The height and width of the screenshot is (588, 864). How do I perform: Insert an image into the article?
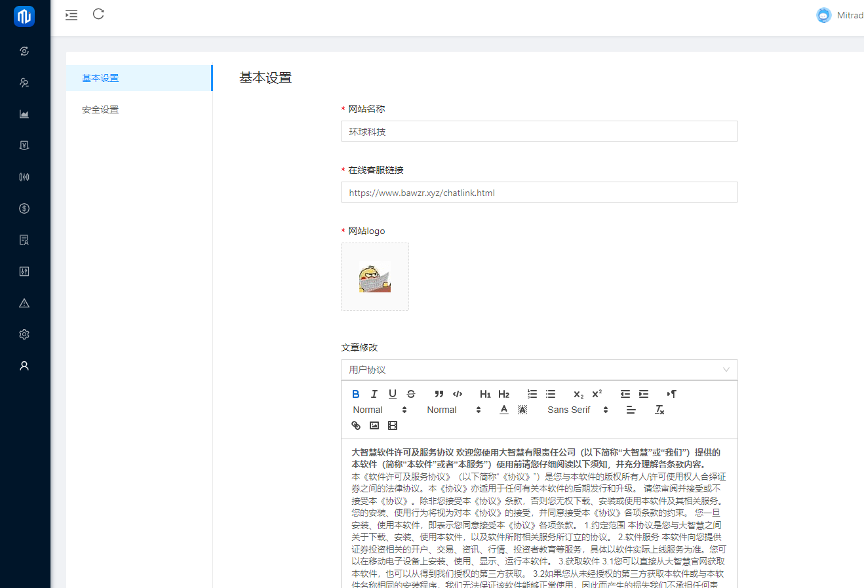pos(374,425)
